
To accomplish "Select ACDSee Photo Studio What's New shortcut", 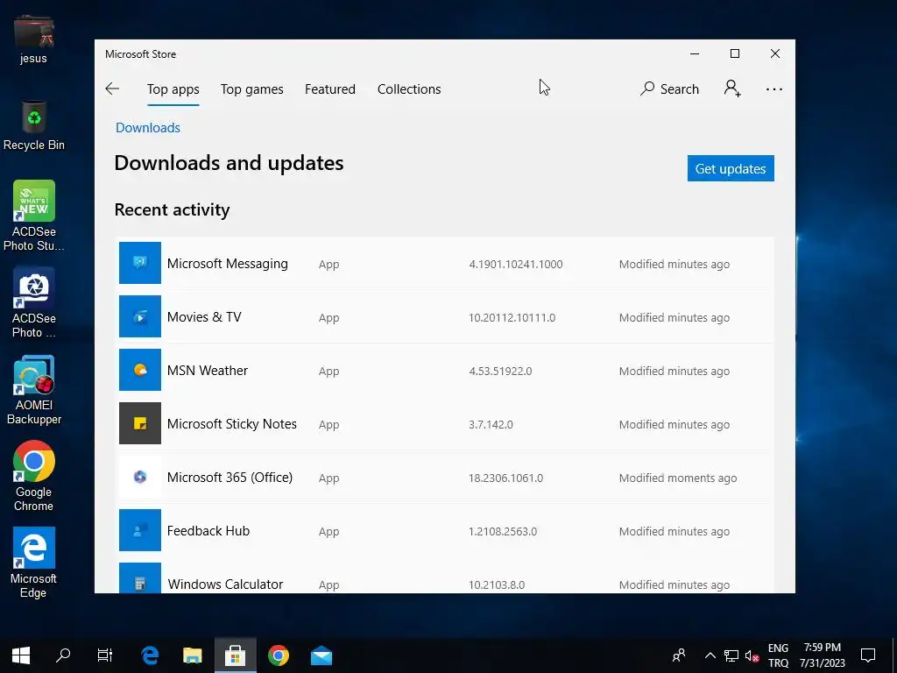I will click(x=34, y=216).
